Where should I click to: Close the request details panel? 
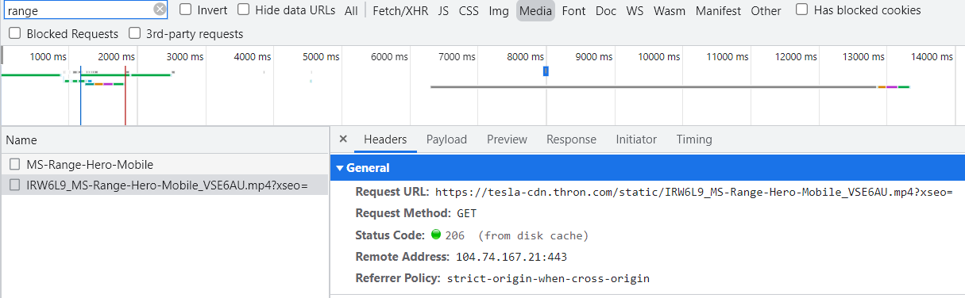coord(343,139)
